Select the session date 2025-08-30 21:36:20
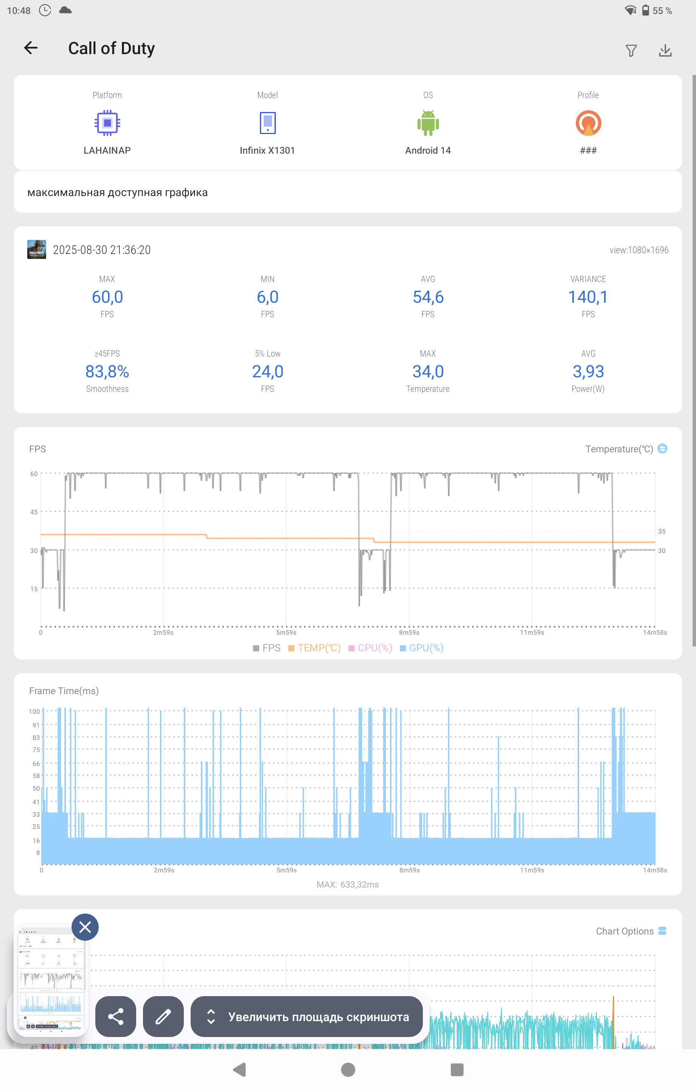Image resolution: width=696 pixels, height=1090 pixels. coord(102,250)
